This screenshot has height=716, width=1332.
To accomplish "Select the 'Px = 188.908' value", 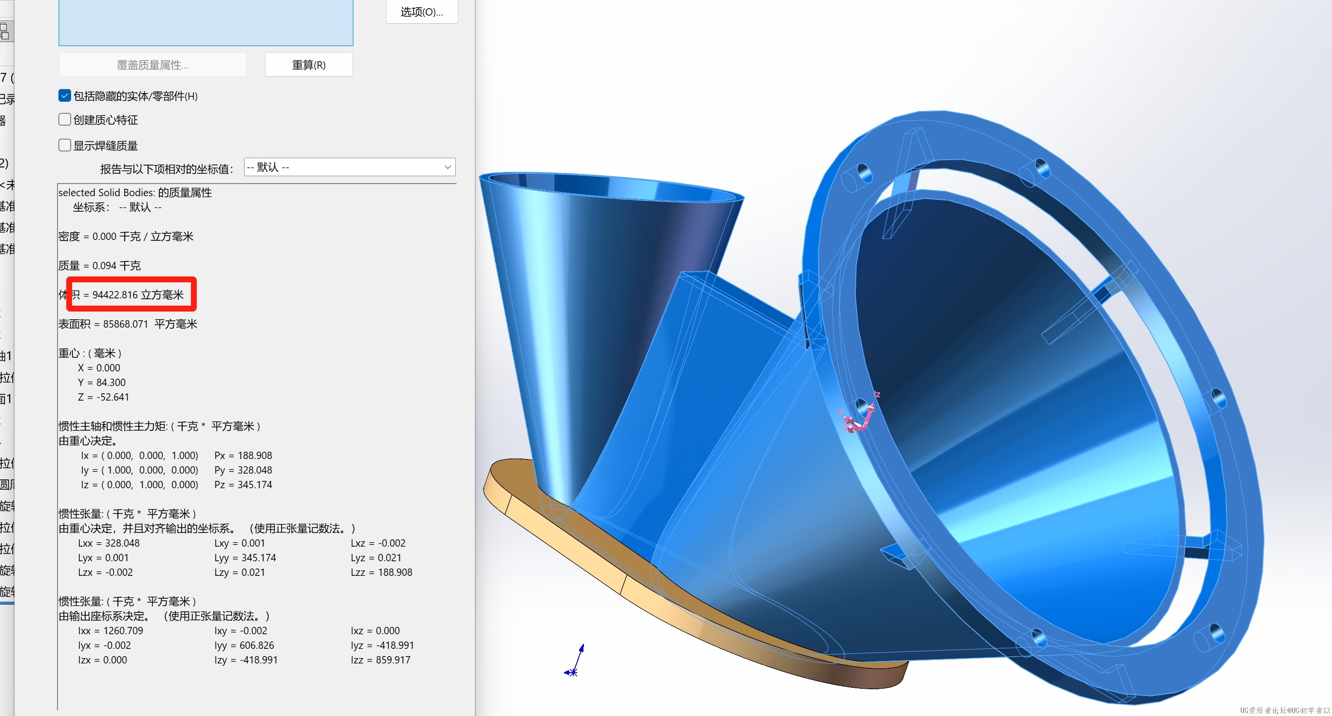I will point(243,455).
